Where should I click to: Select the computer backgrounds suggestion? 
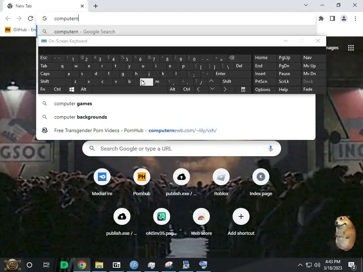176,117
